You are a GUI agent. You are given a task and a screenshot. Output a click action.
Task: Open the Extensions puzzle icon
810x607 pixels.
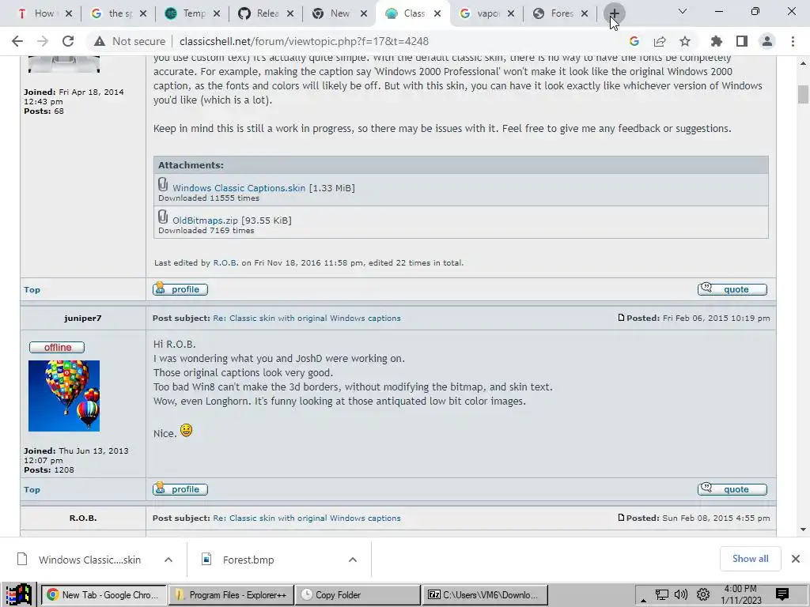pyautogui.click(x=717, y=41)
